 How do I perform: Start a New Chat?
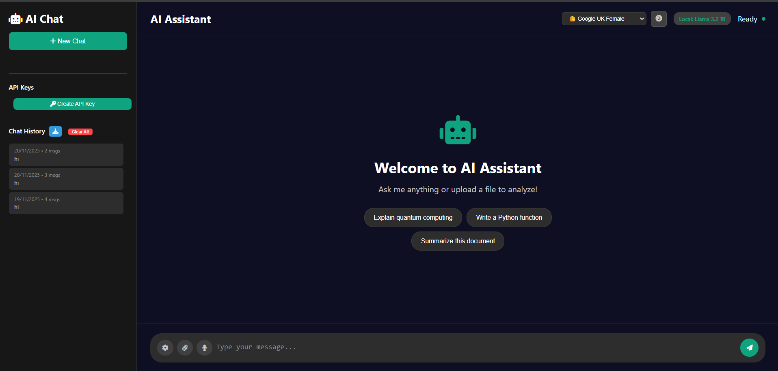(x=67, y=41)
